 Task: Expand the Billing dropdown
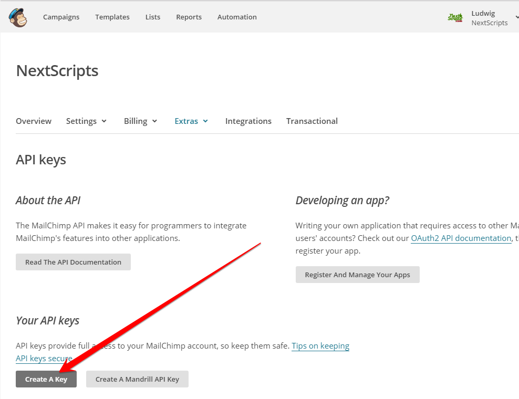click(140, 121)
